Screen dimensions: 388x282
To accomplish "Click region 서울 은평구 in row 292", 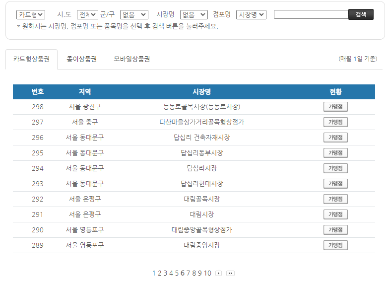I will pyautogui.click(x=85, y=199).
